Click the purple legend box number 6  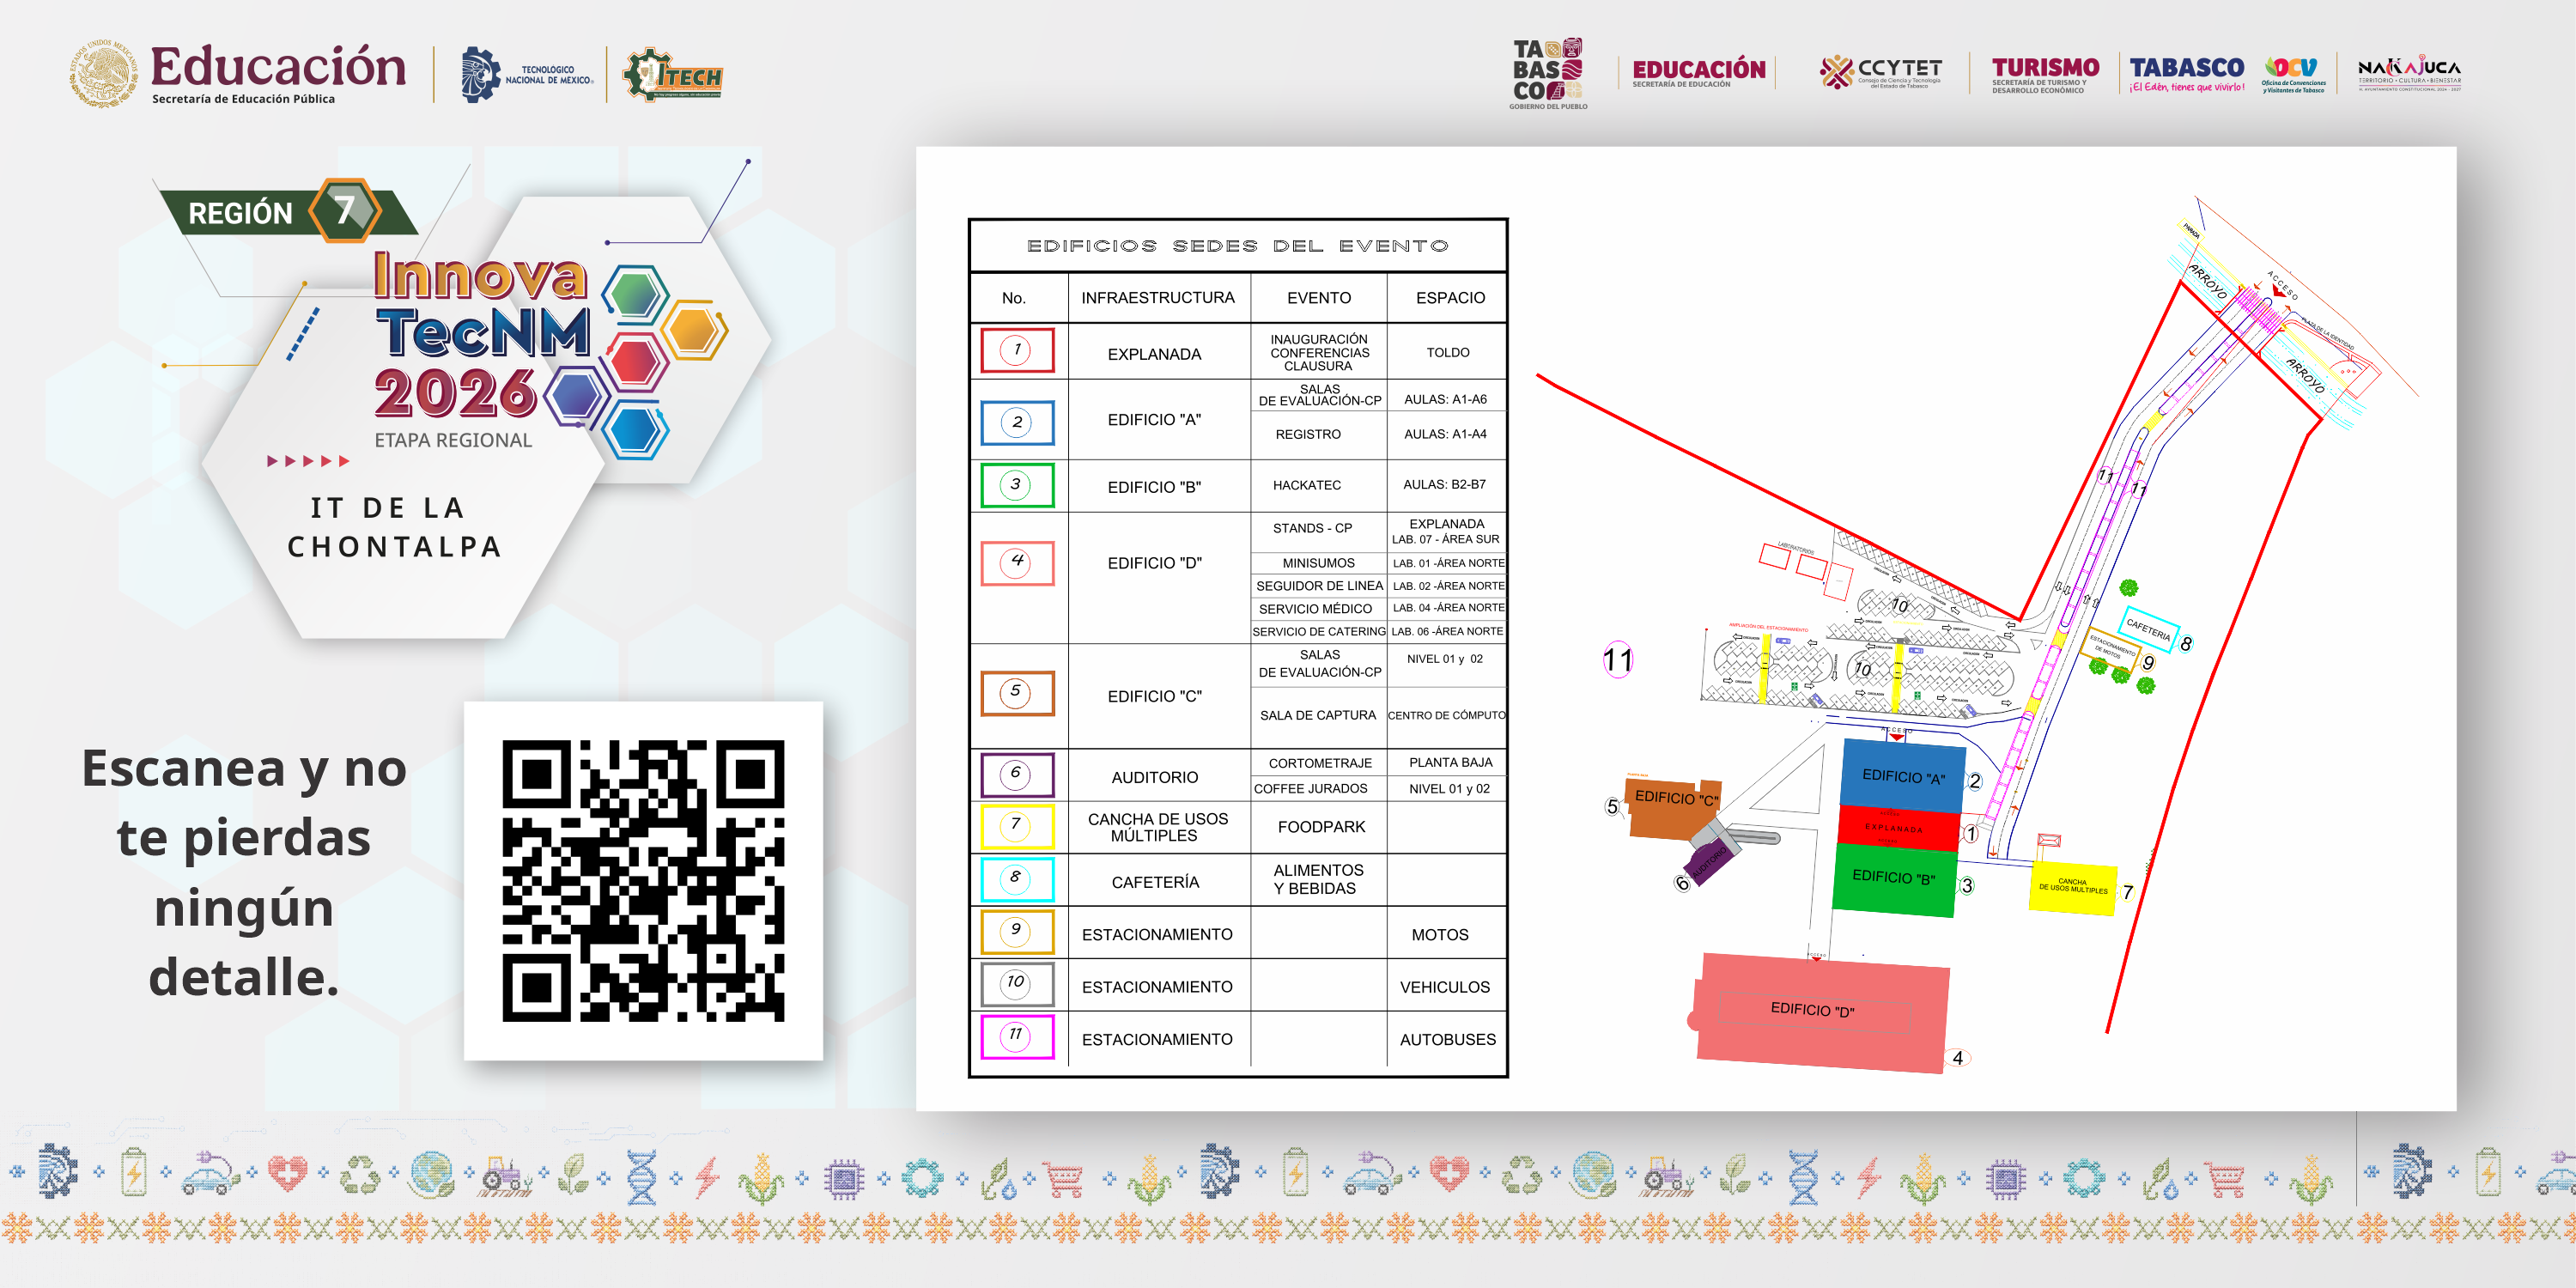pos(1017,774)
